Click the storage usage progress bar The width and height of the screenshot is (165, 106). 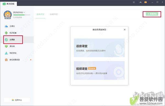pyautogui.click(x=22, y=15)
